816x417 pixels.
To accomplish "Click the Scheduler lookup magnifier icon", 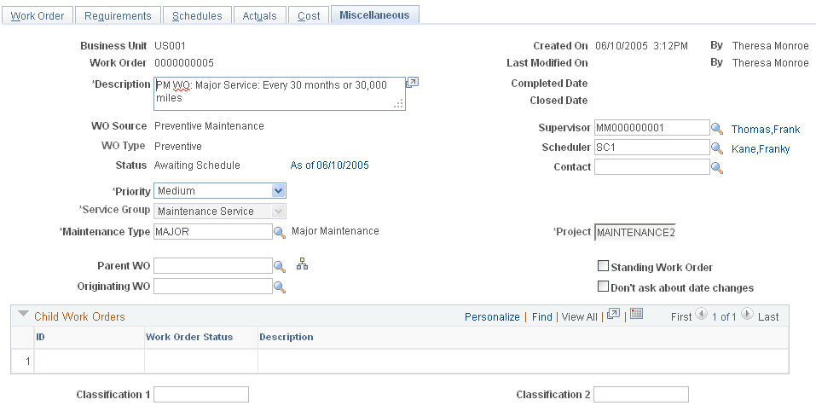I will tap(717, 148).
